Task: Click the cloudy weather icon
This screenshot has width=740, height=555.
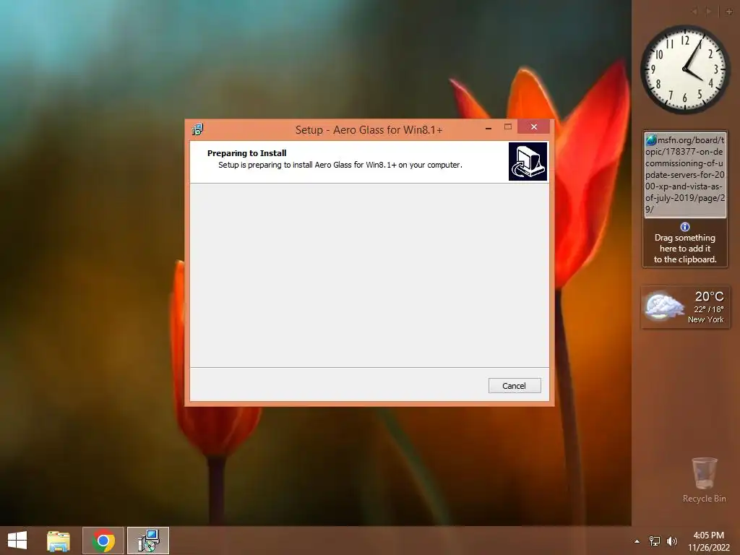Action: pyautogui.click(x=664, y=306)
